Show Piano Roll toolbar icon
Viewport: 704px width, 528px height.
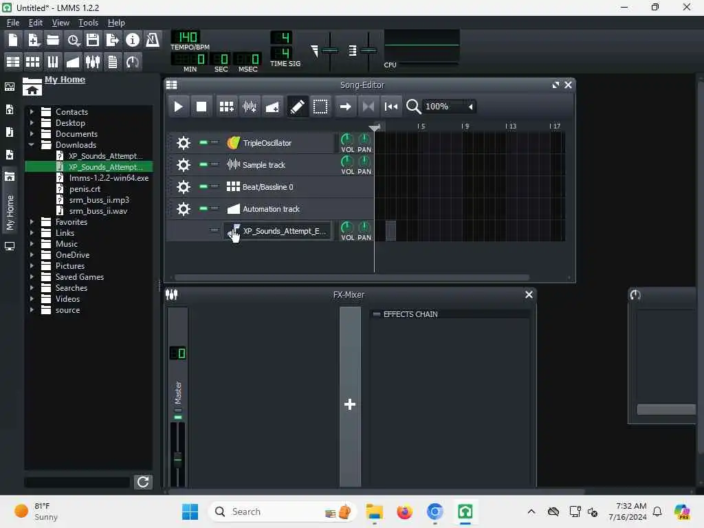click(x=53, y=61)
